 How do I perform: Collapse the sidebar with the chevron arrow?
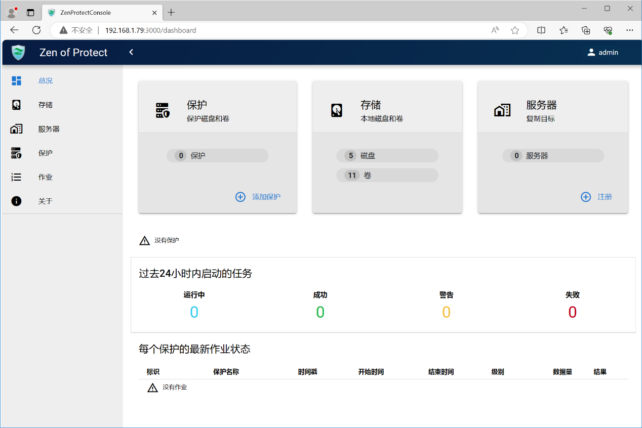[131, 52]
